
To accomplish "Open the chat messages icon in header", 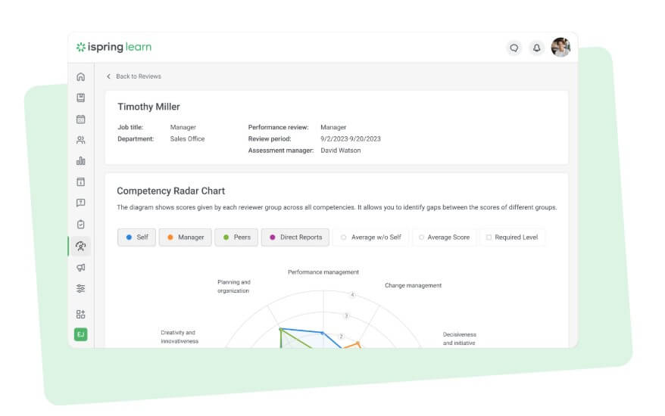I will 514,48.
